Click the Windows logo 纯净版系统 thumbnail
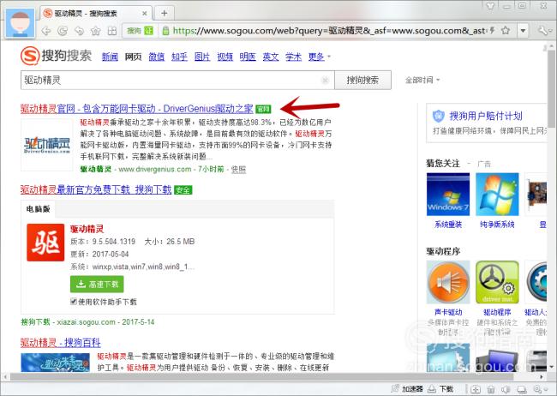 (497, 195)
